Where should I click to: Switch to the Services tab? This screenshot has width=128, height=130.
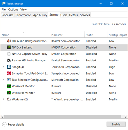[85, 15]
